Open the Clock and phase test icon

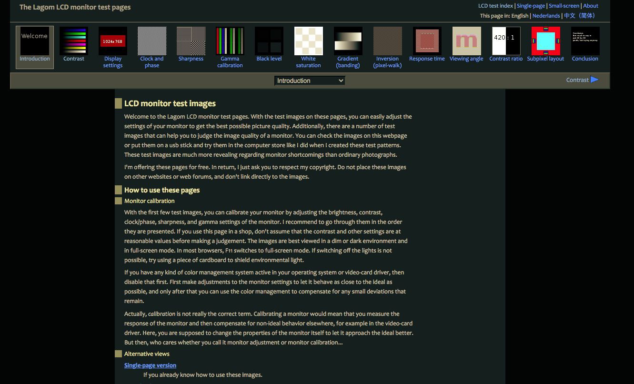[x=152, y=41]
